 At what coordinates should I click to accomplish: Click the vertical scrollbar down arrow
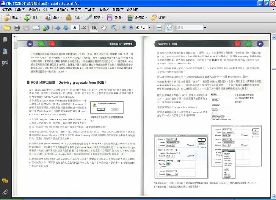coord(274,196)
